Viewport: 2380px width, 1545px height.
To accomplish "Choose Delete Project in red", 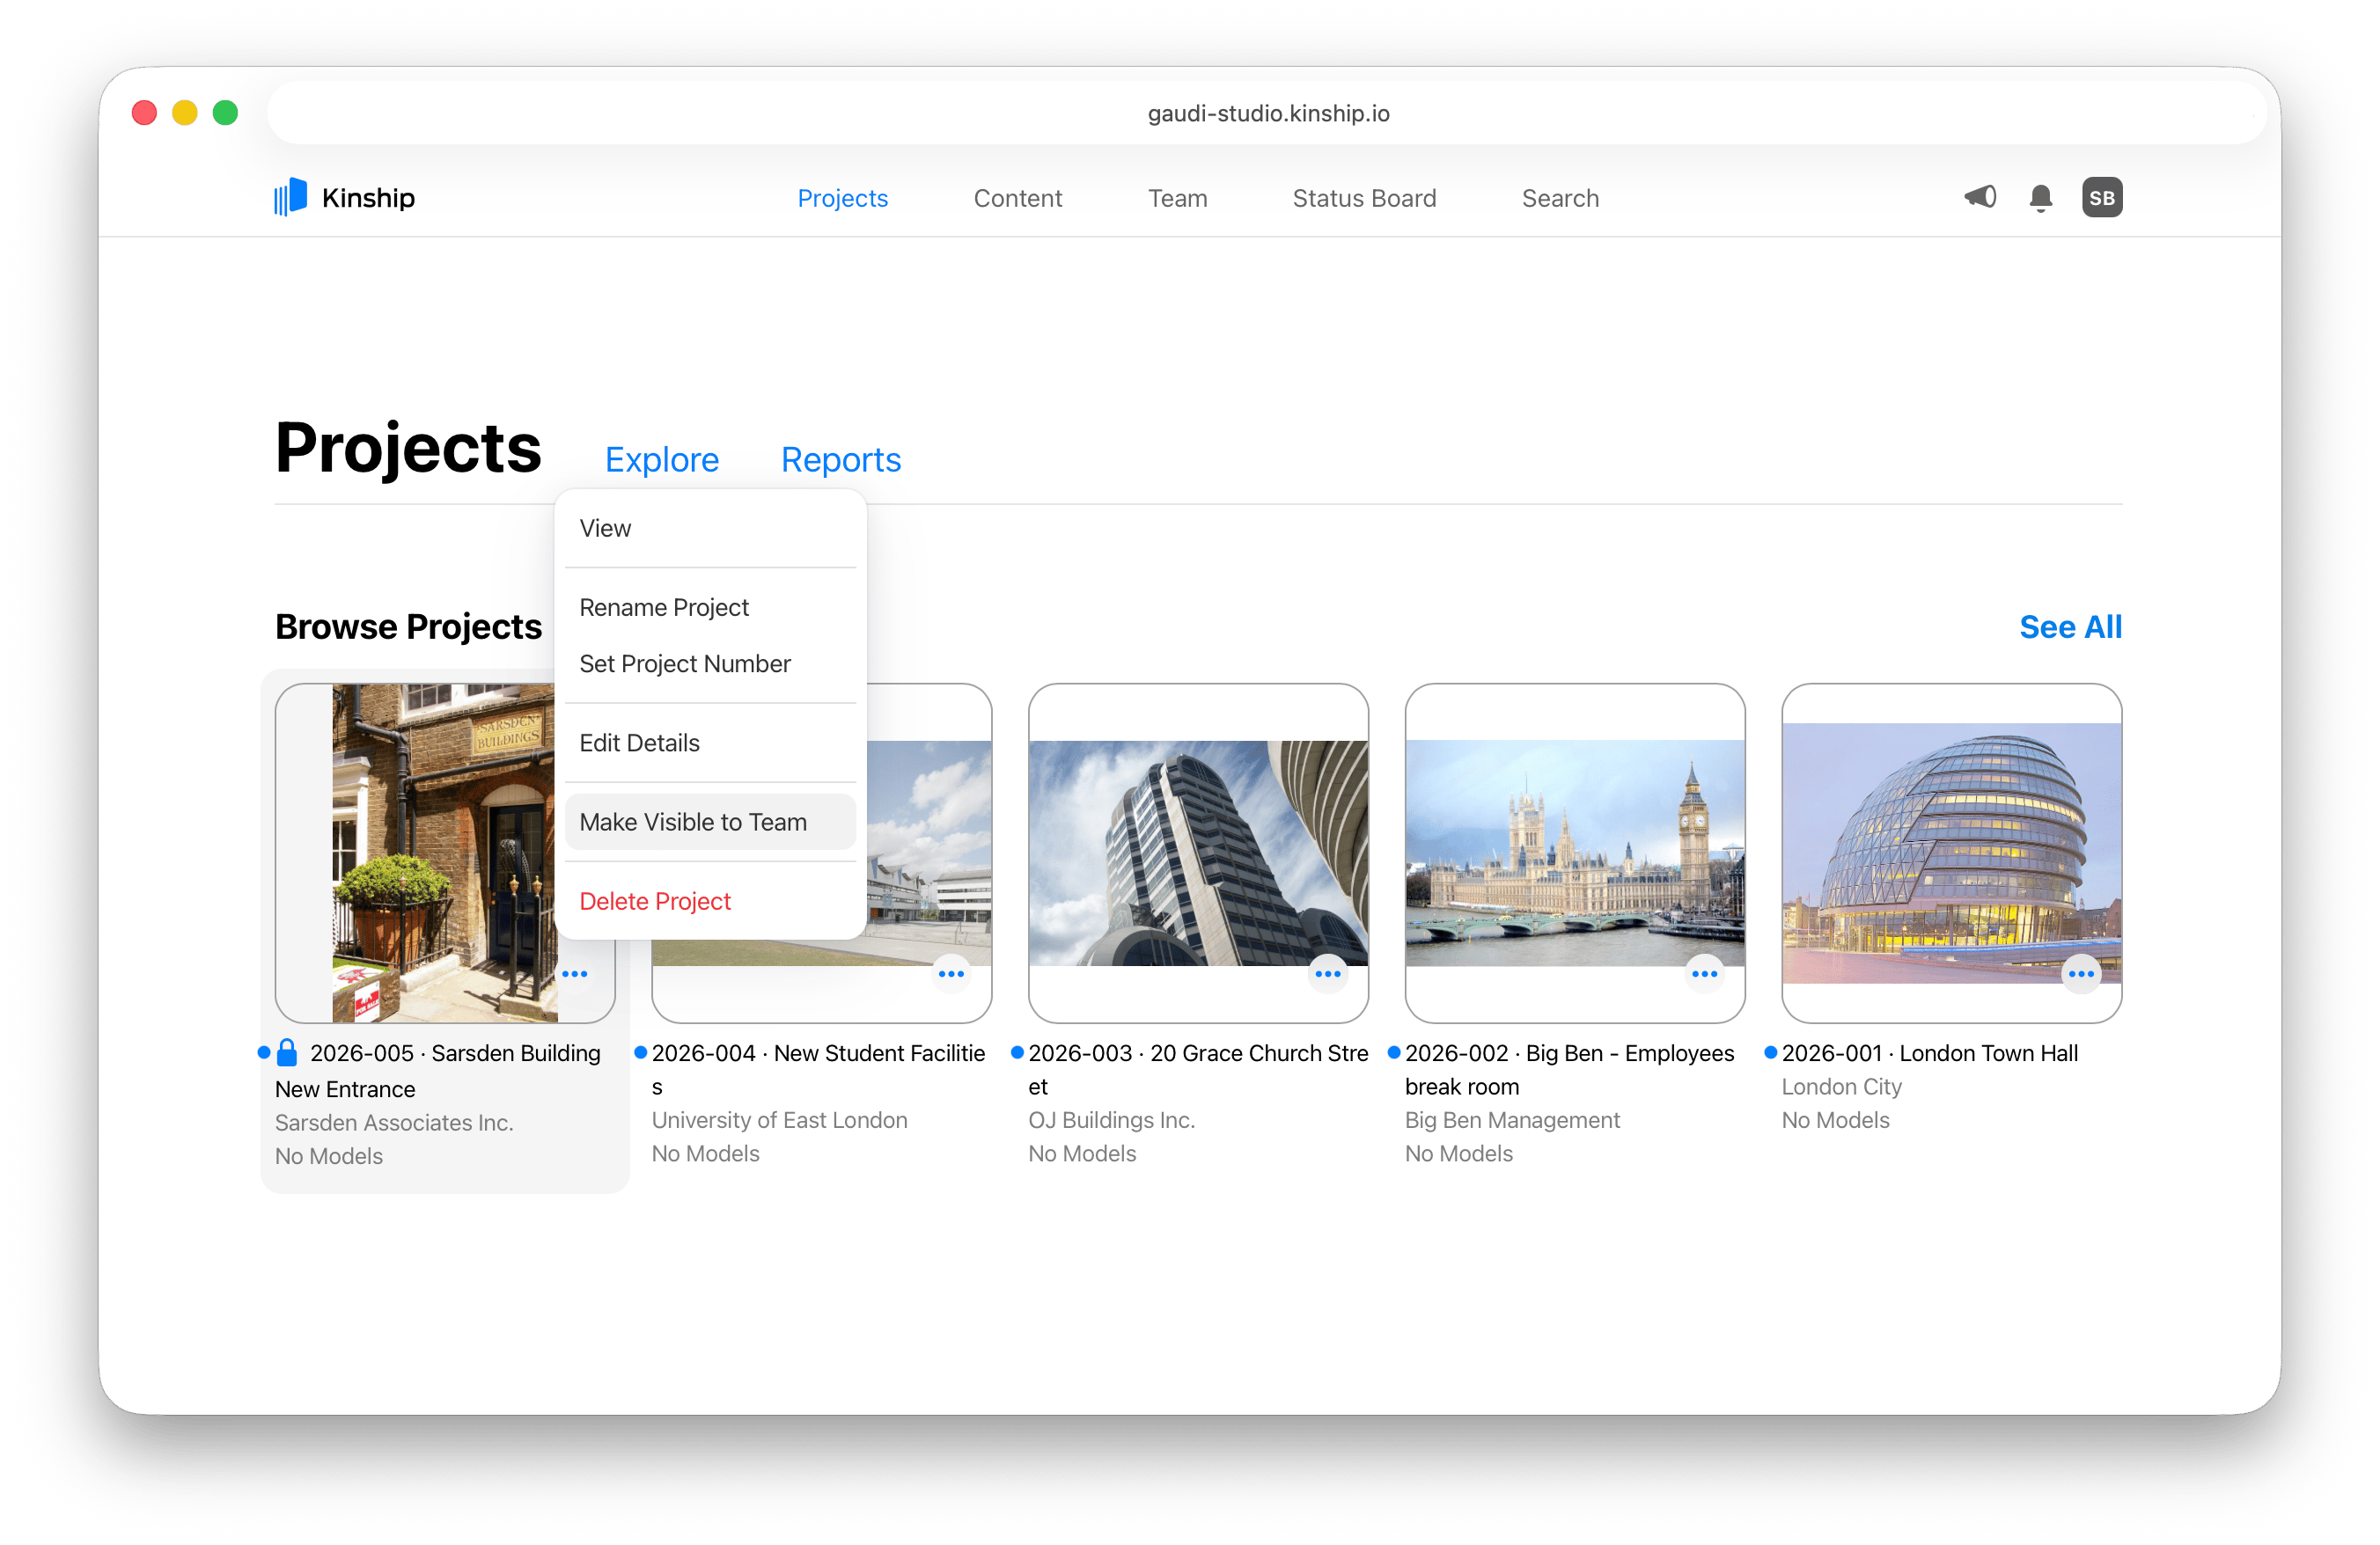I will 710,900.
